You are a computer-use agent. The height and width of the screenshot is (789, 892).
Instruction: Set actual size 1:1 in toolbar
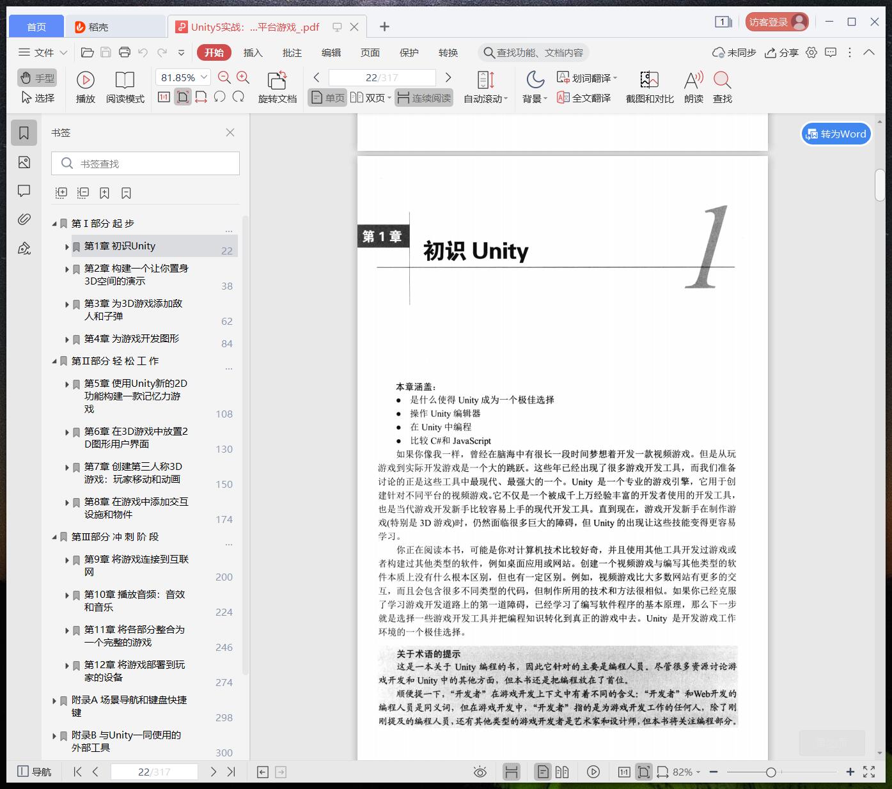click(x=164, y=97)
